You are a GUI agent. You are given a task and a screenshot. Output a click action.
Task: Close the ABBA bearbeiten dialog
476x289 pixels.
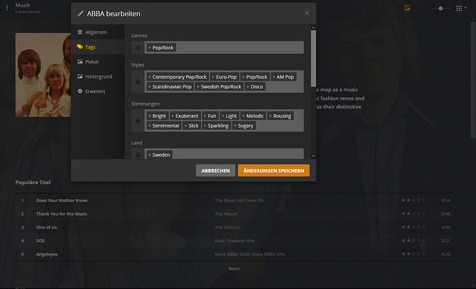(x=306, y=12)
